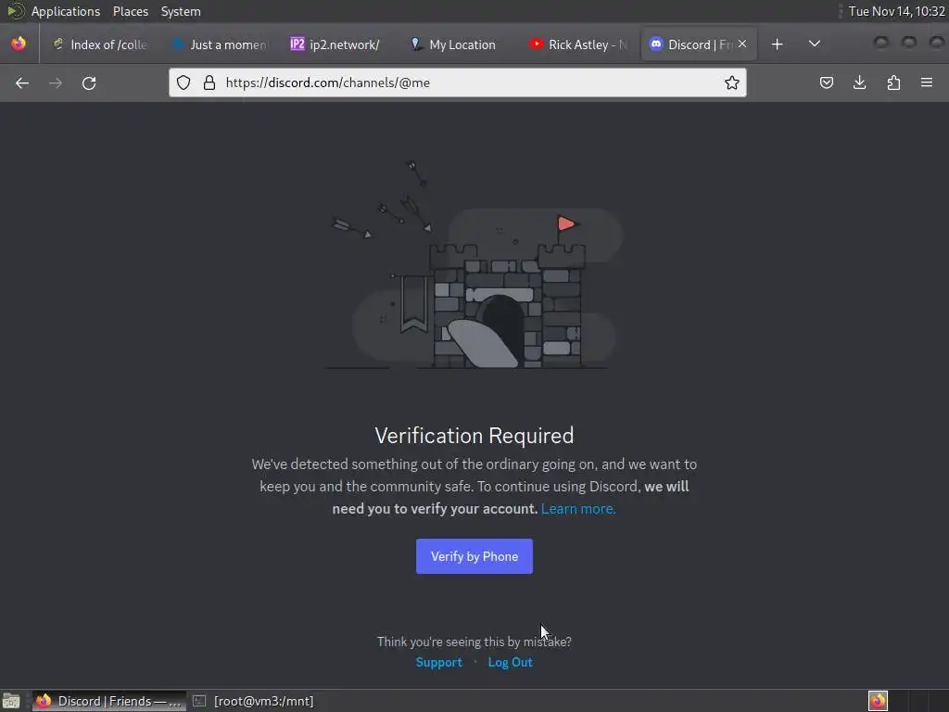Click the Verify by Phone button
949x712 pixels.
coord(474,556)
